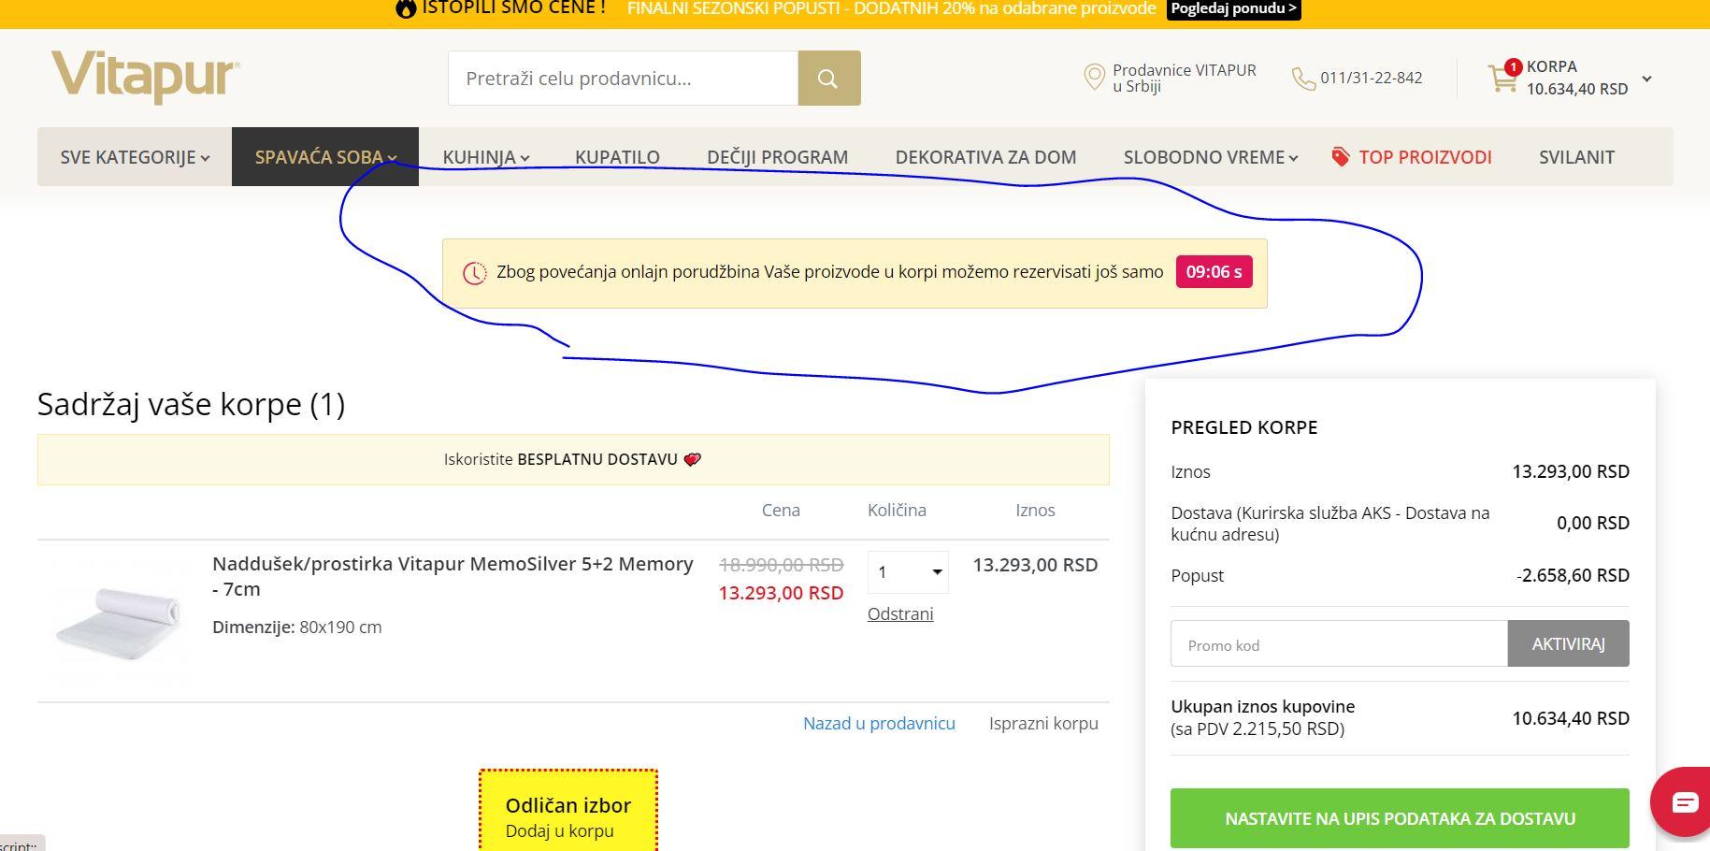This screenshot has width=1710, height=851.
Task: Click the phone handset icon
Action: 1303,79
